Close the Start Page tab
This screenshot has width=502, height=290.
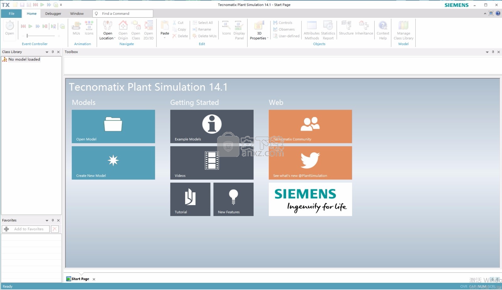pyautogui.click(x=94, y=279)
